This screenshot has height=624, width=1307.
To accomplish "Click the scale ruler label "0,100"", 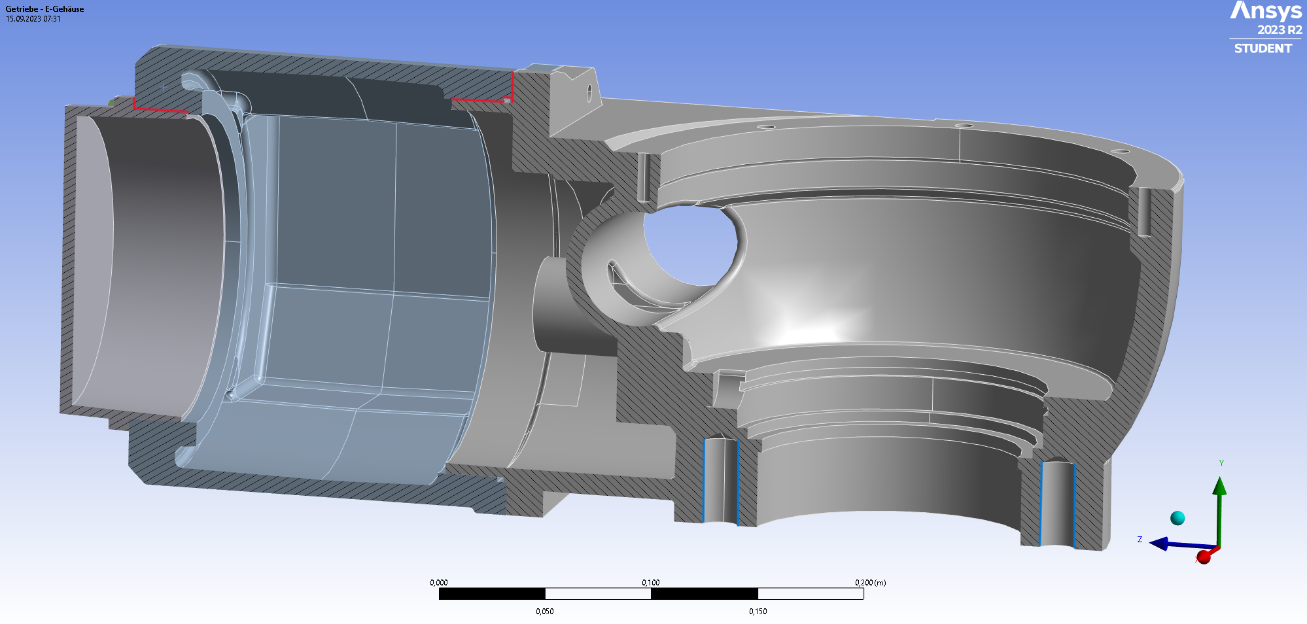I will click(651, 582).
